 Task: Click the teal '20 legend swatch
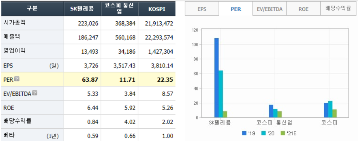tap(264, 133)
